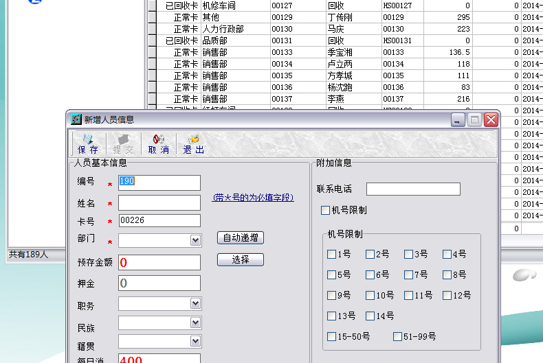Open the 部门 dropdown list
The height and width of the screenshot is (363, 543).
(195, 240)
